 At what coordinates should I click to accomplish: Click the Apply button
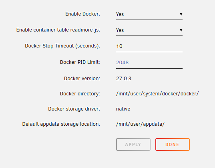coord(133,144)
